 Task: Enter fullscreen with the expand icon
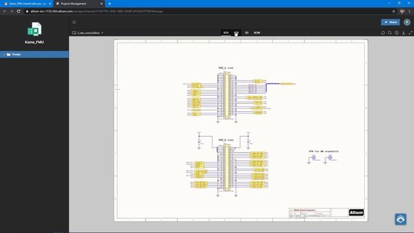pos(410,33)
